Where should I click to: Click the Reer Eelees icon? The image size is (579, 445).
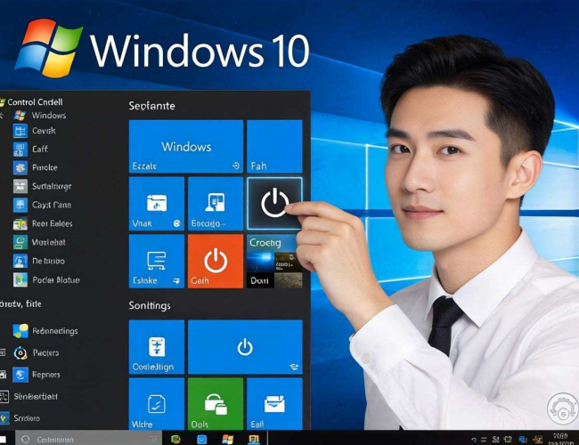click(20, 223)
